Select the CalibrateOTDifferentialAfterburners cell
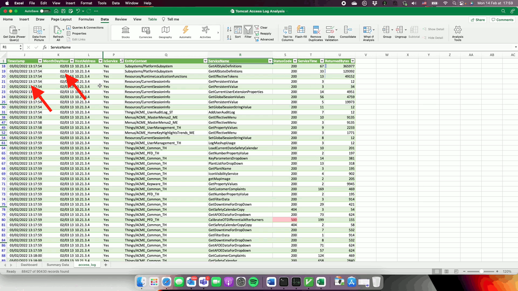The image size is (518, 291). coord(240,220)
